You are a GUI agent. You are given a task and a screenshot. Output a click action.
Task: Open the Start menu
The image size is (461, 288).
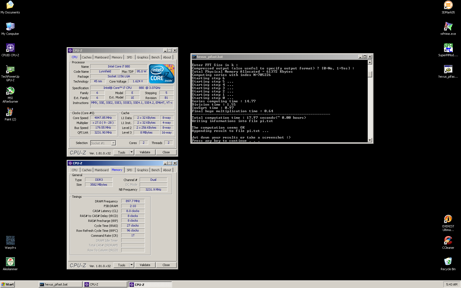click(7, 284)
